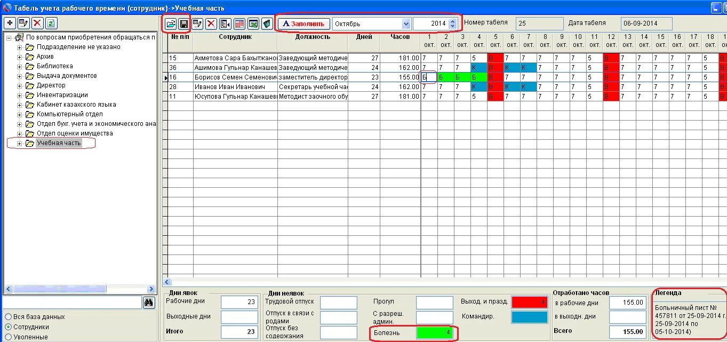Select the 'Сотрудники' radio button
The height and width of the screenshot is (342, 727).
[8, 327]
